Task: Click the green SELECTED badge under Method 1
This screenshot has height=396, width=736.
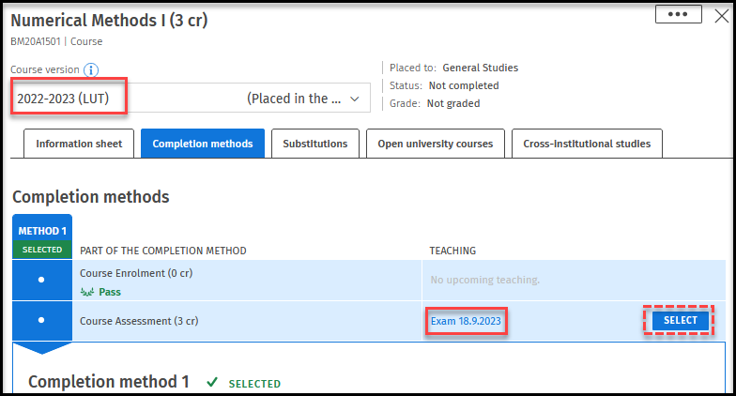Action: click(x=42, y=251)
